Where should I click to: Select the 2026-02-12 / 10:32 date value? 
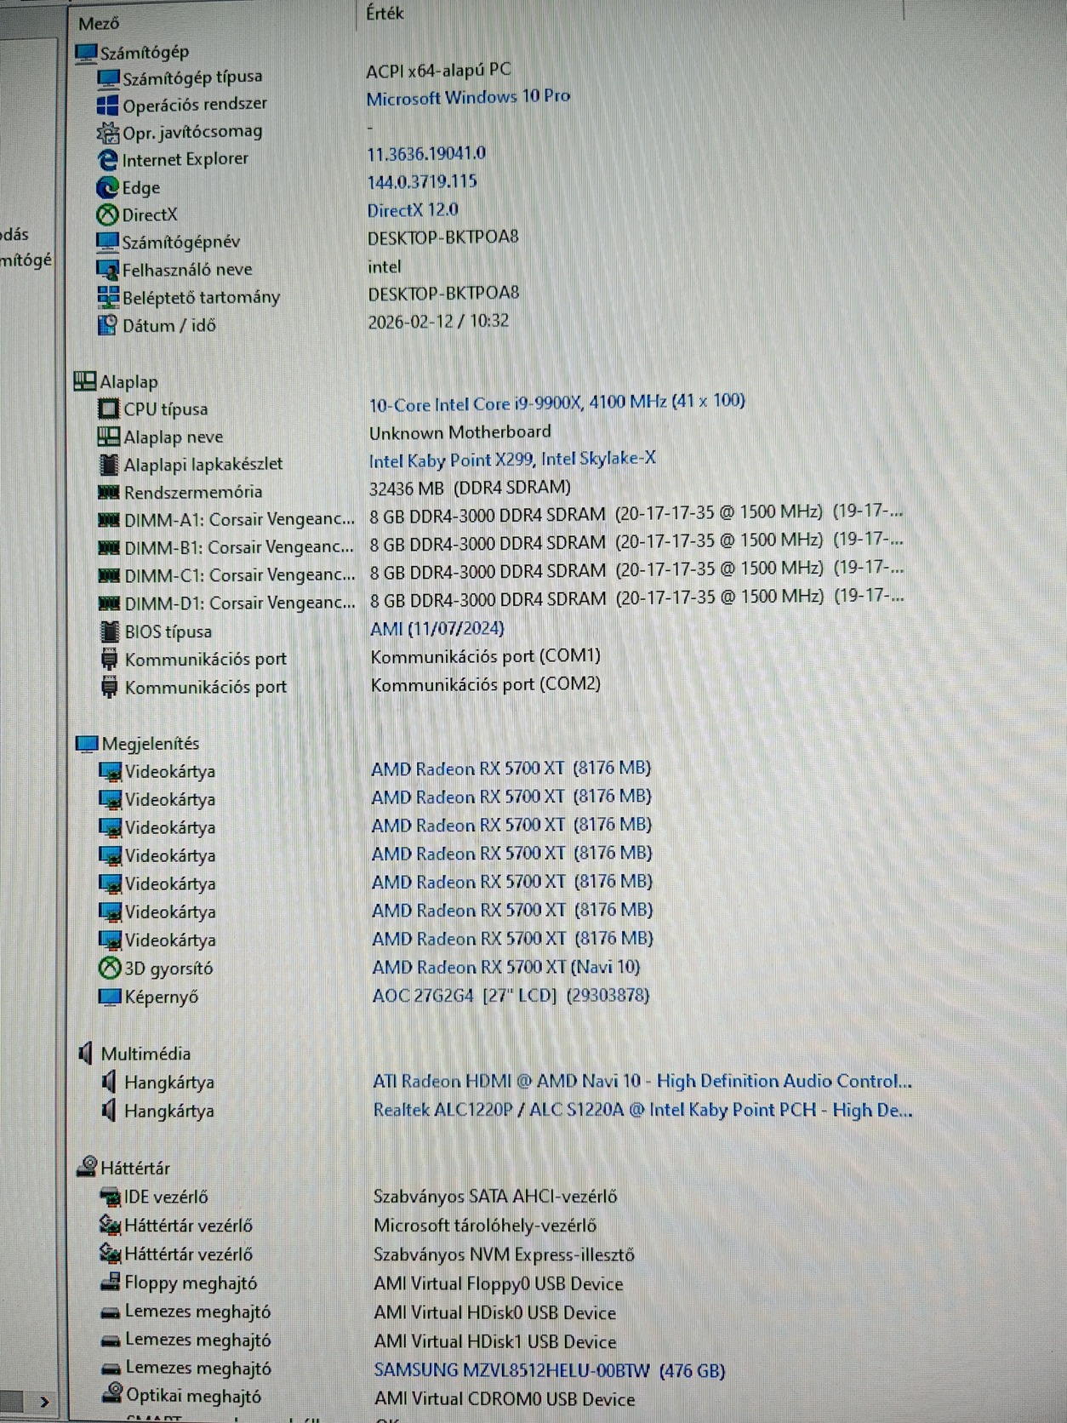[x=438, y=322]
